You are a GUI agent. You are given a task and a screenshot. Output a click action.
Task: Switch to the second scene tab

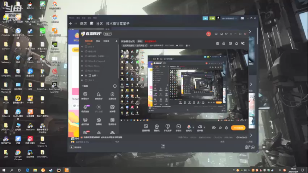click(98, 41)
